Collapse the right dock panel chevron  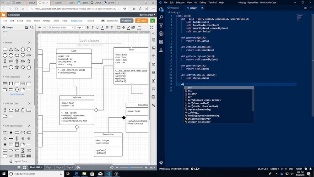pos(154,33)
